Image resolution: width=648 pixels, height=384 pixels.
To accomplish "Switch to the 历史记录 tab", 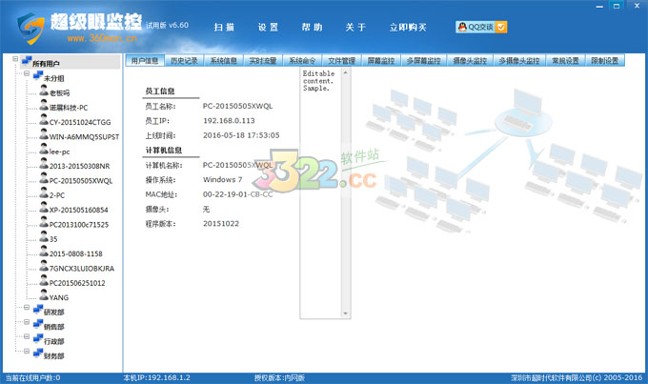I will 184,61.
